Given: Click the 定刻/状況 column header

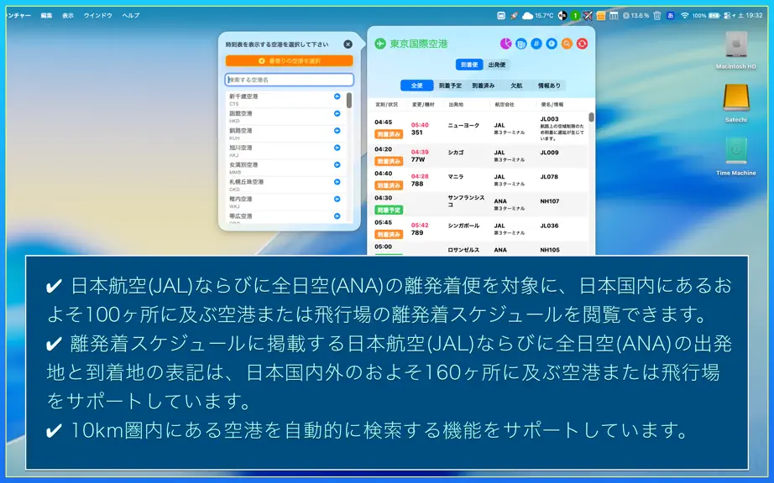Looking at the screenshot, I should click(x=386, y=105).
